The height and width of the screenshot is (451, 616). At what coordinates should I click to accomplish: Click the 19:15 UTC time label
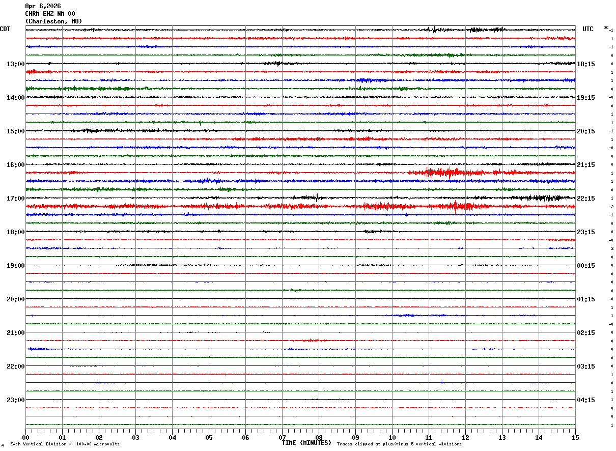[x=585, y=98]
